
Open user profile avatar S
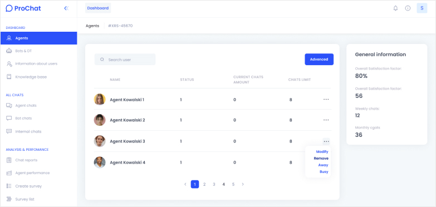(422, 8)
